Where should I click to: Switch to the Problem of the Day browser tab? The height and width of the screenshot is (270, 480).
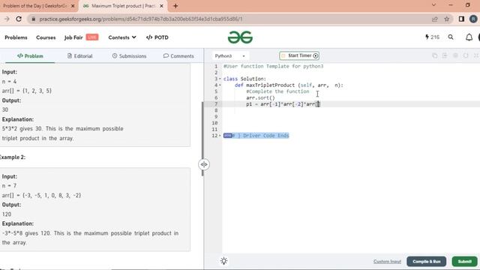point(34,6)
